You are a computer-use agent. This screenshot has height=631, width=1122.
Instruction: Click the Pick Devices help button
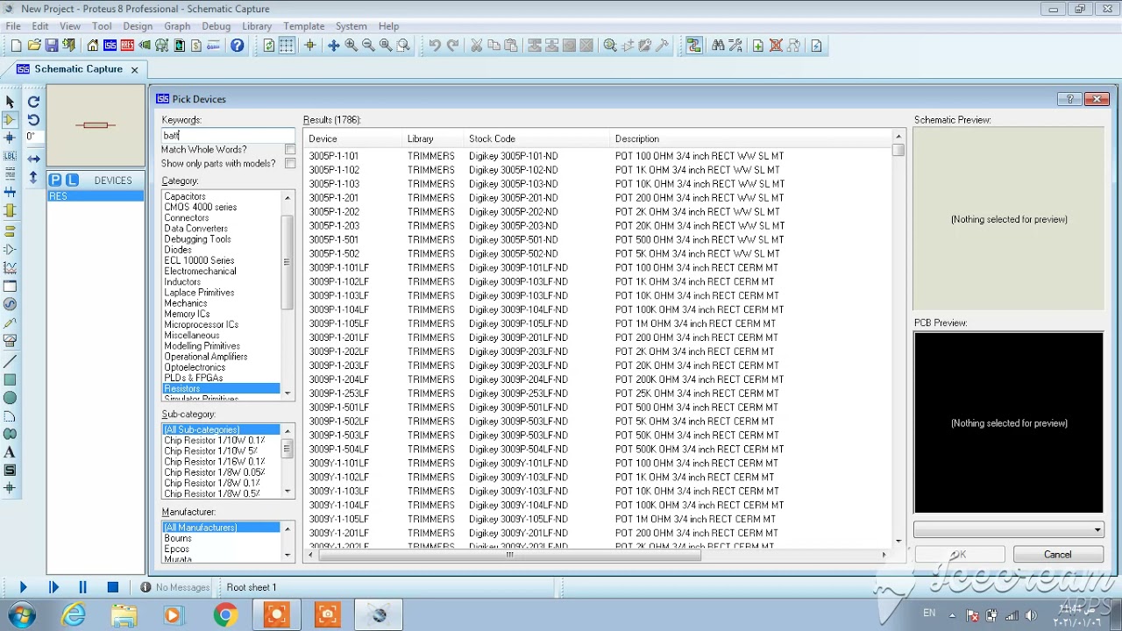tap(1069, 99)
